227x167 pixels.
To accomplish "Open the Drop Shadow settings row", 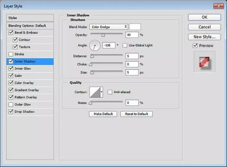I will [30, 112].
